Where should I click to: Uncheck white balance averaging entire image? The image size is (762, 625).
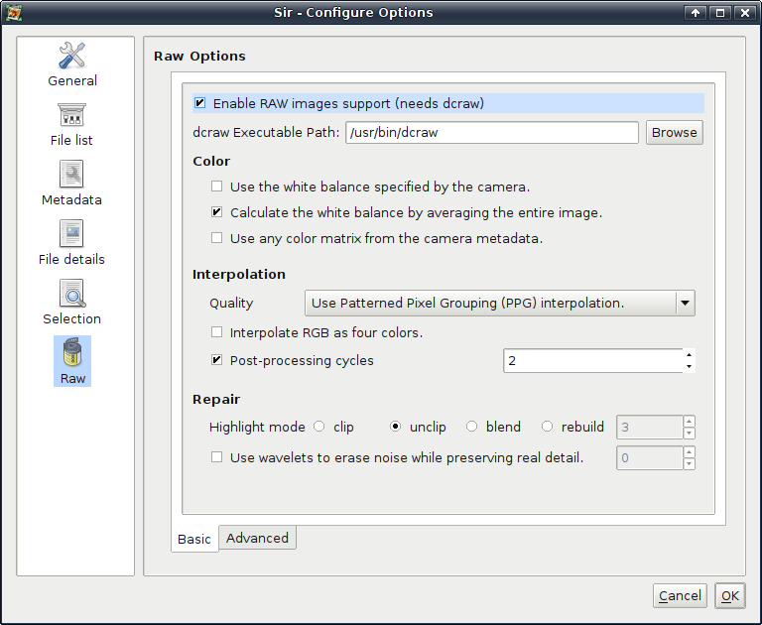[216, 212]
